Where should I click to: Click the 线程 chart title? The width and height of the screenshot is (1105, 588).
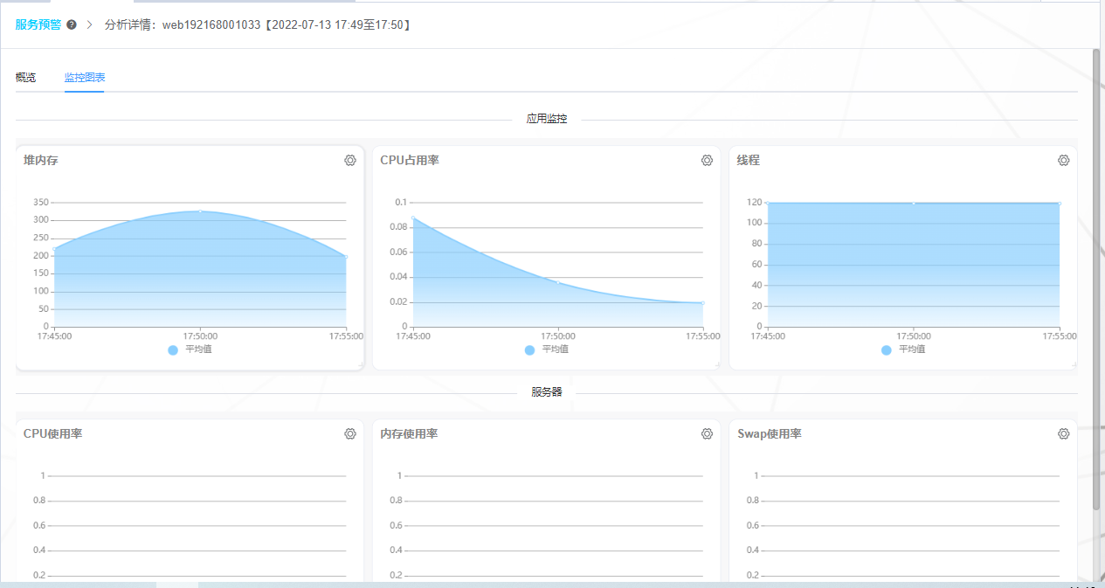click(749, 161)
